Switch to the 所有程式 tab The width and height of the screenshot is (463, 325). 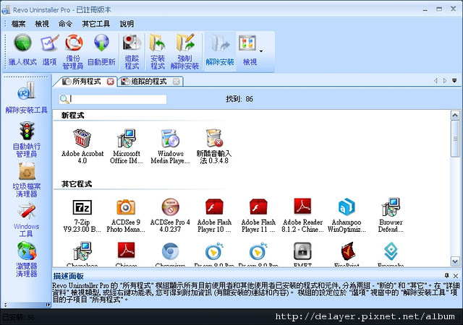pos(86,82)
